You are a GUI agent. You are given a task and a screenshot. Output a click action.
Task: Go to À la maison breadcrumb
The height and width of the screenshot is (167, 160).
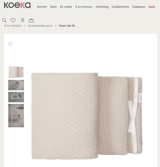point(13,26)
